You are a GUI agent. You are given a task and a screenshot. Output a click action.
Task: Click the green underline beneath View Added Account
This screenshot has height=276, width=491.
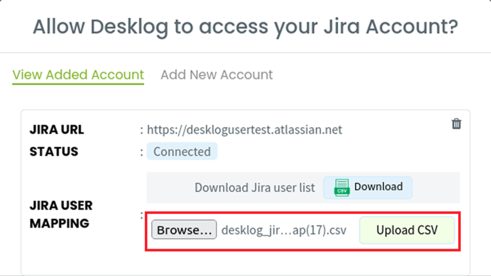click(78, 83)
